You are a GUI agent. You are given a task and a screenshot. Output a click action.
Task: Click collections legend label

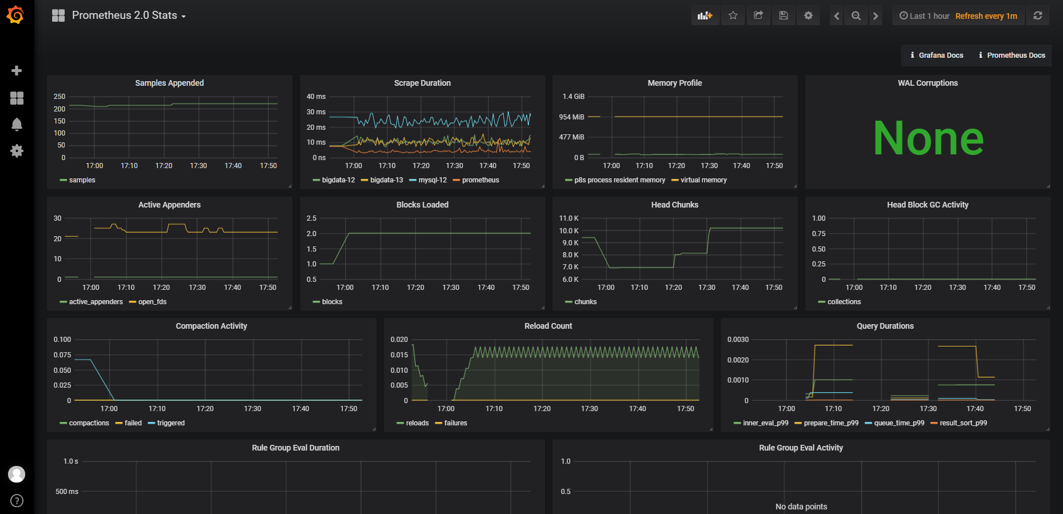click(x=844, y=302)
